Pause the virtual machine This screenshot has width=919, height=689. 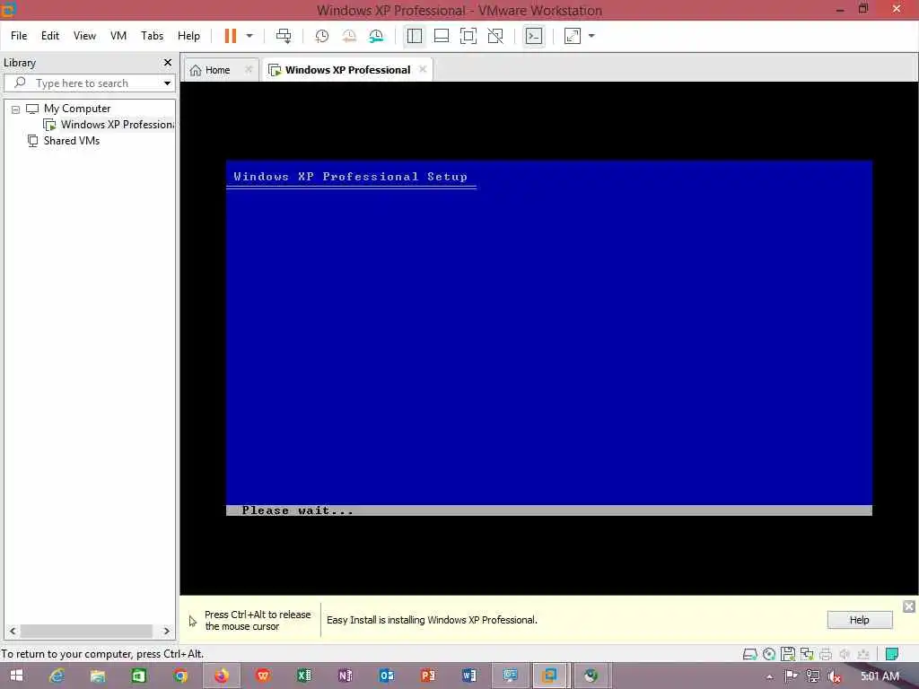231,36
